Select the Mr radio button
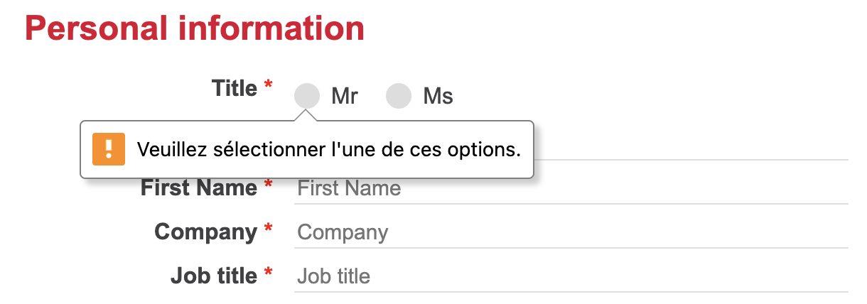867x304 pixels. (x=307, y=96)
